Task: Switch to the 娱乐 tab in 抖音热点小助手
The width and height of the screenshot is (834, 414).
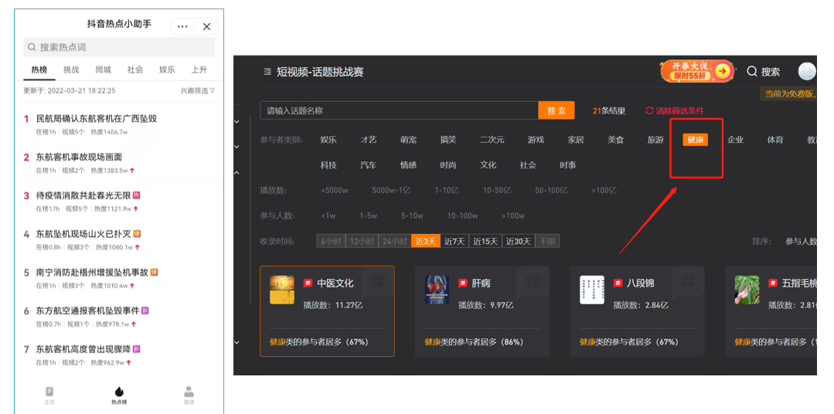Action: click(x=167, y=70)
